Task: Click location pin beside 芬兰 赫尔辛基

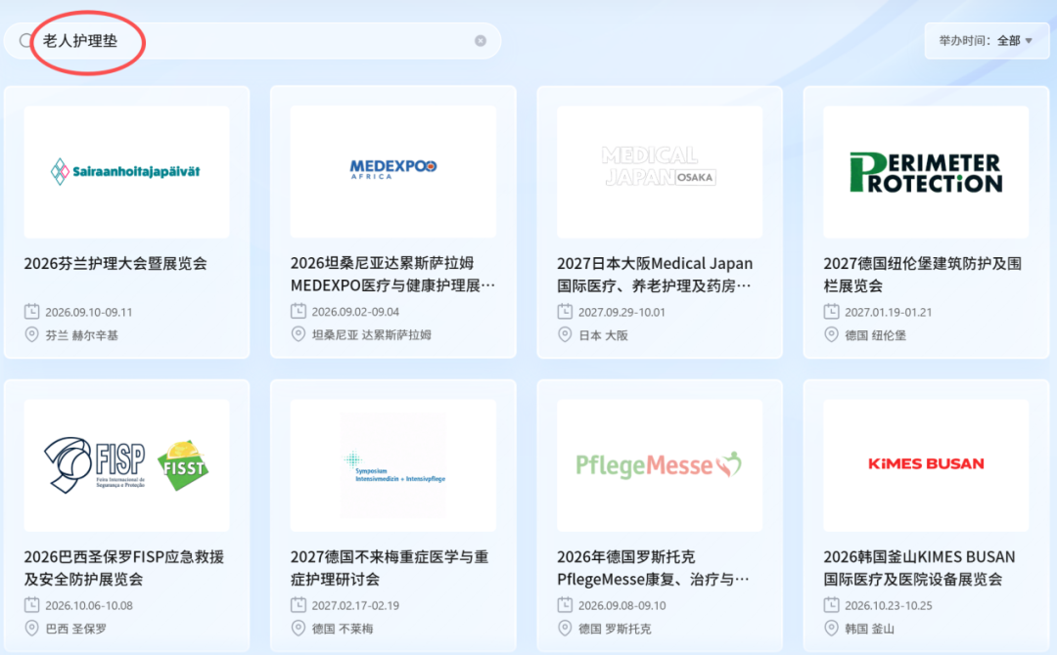Action: [x=31, y=334]
